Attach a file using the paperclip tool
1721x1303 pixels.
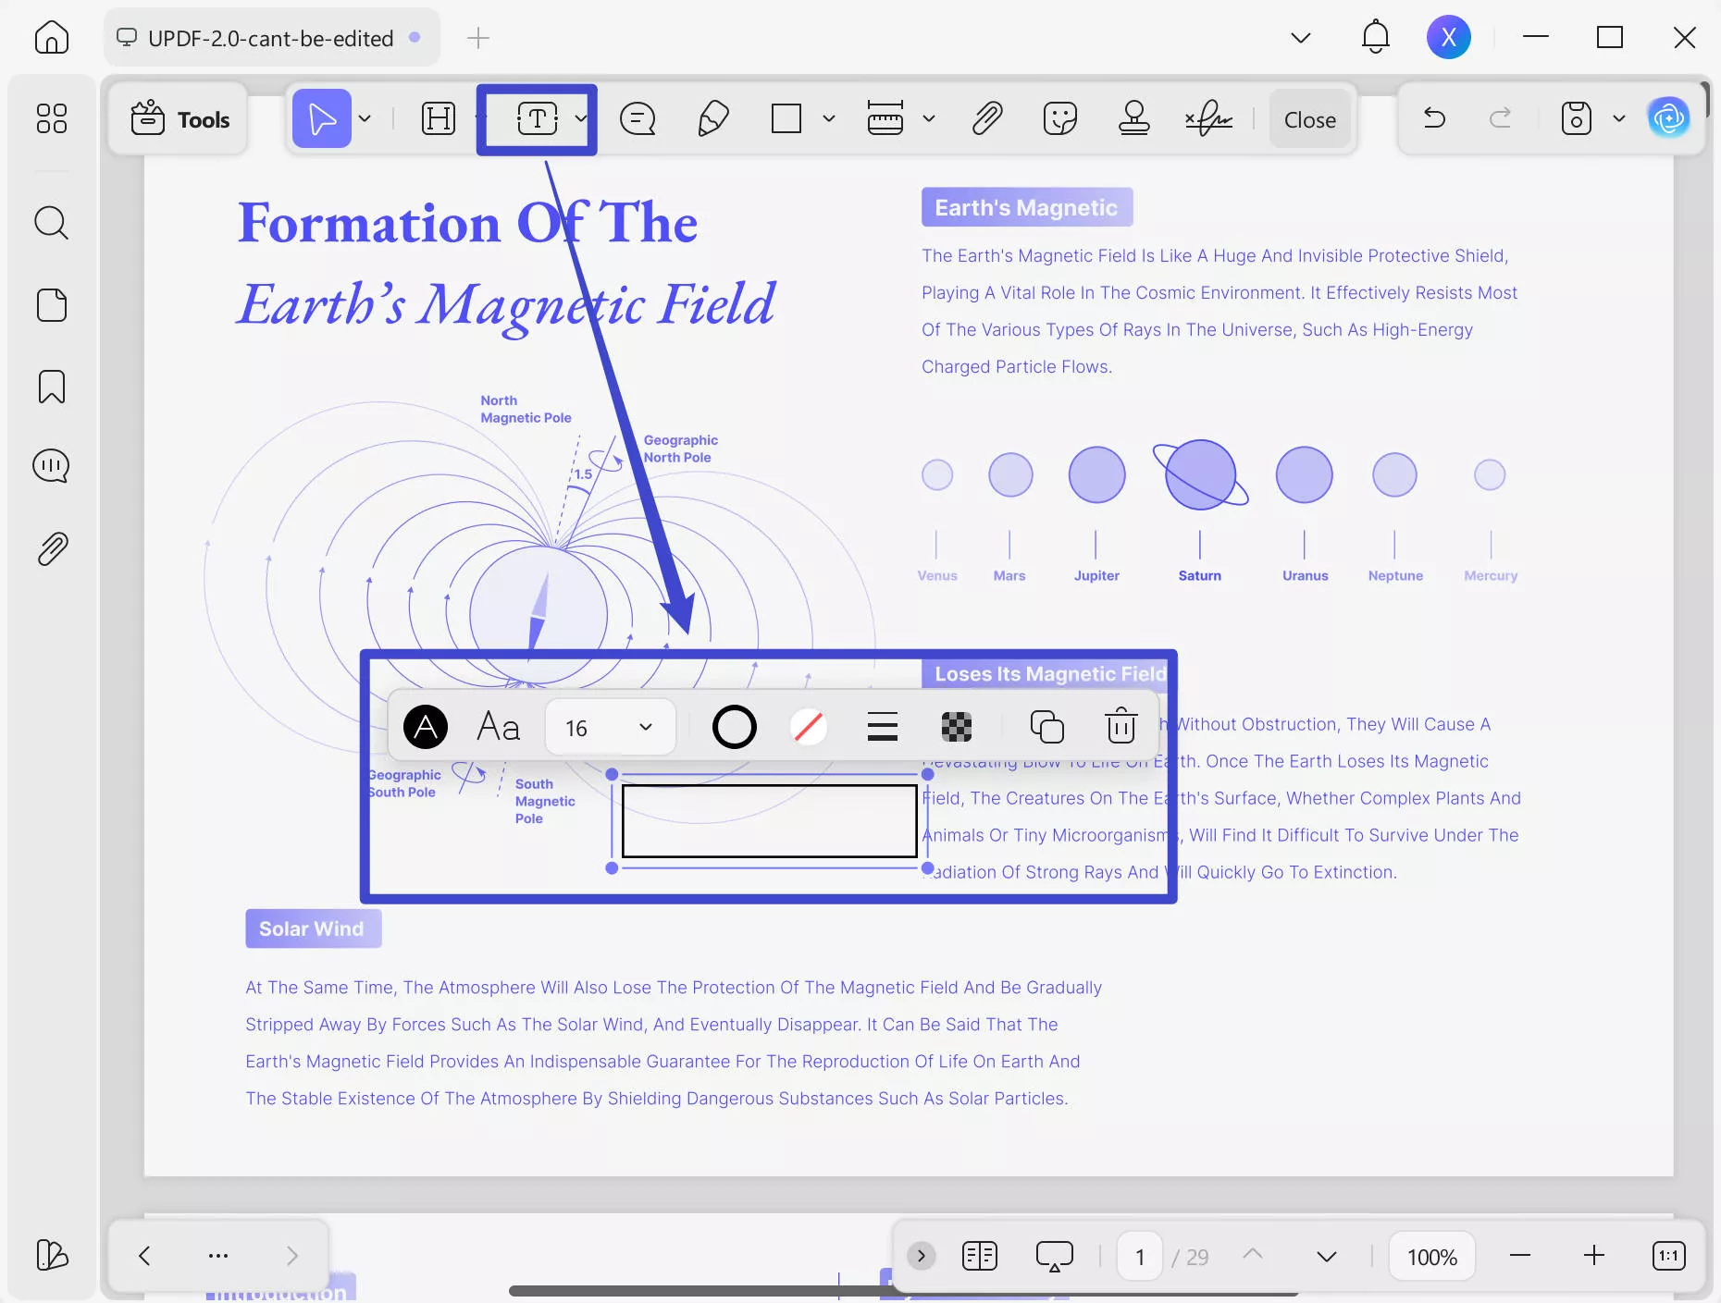pos(986,118)
